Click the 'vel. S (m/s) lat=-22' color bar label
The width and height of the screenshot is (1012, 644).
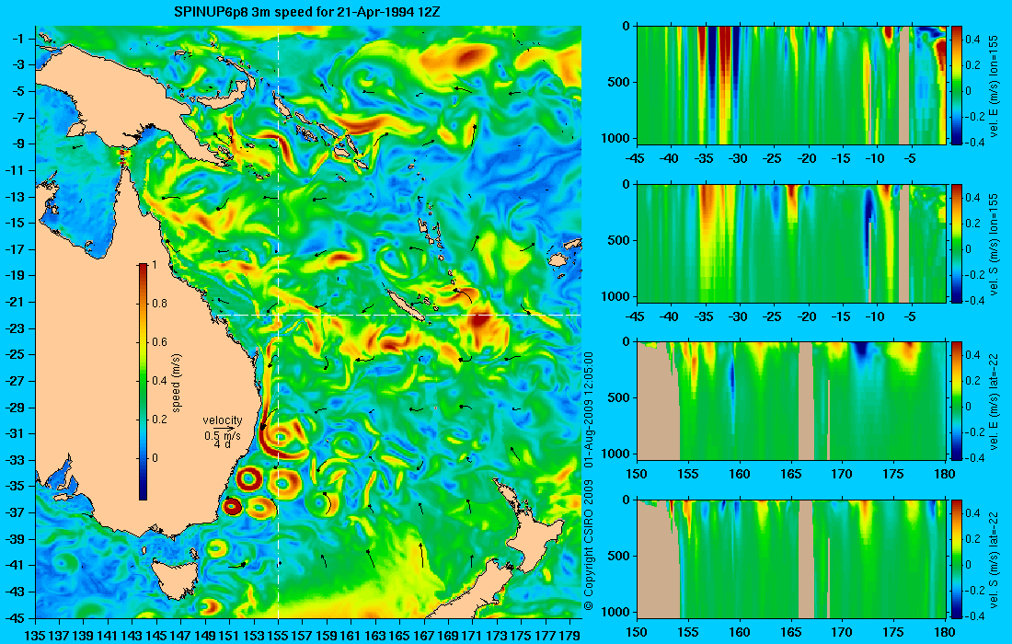[995, 559]
